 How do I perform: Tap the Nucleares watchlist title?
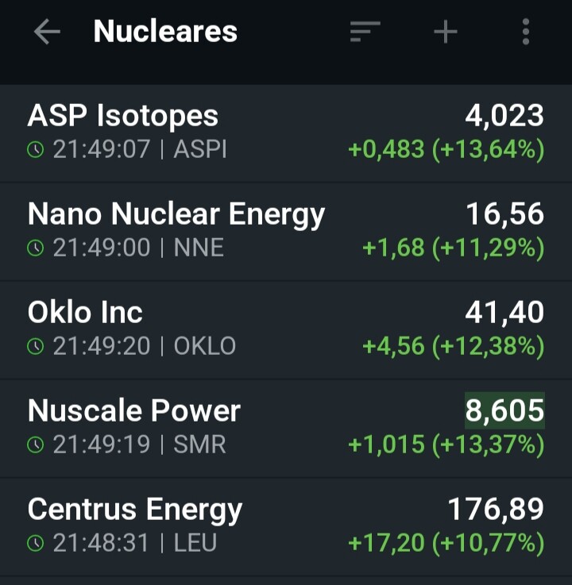pyautogui.click(x=165, y=31)
